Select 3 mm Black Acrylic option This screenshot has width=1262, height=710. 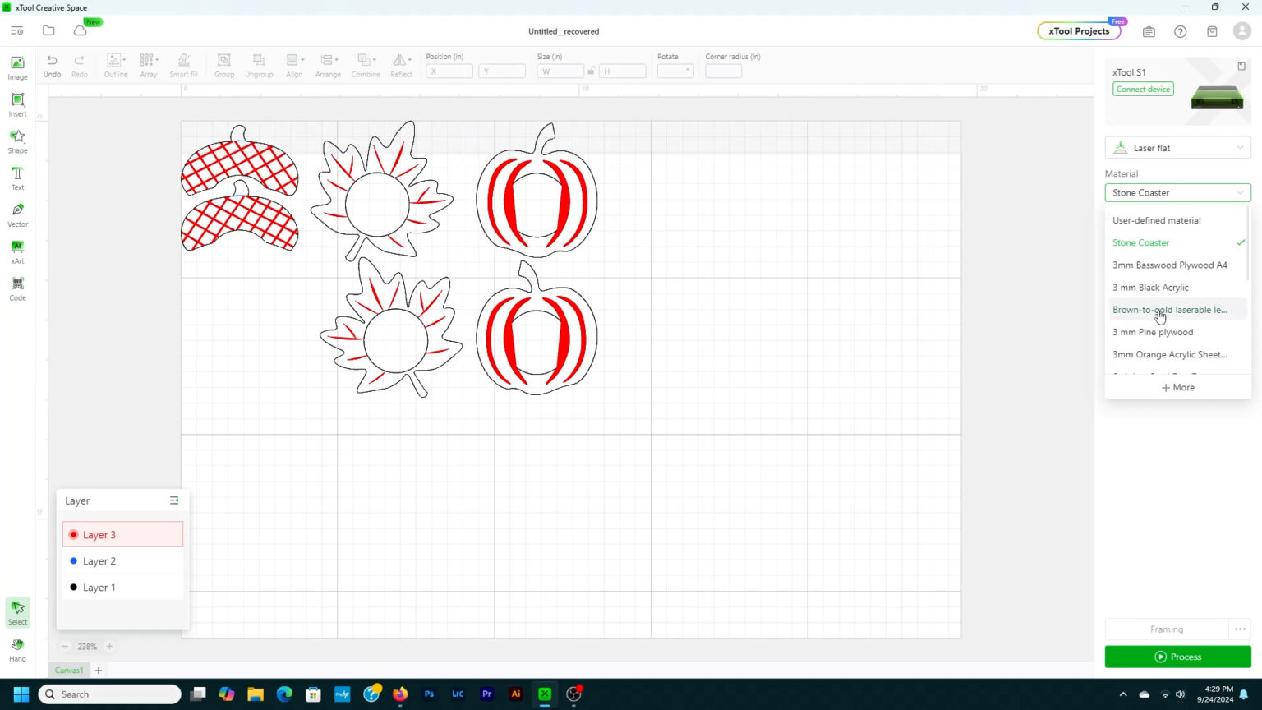pyautogui.click(x=1150, y=288)
